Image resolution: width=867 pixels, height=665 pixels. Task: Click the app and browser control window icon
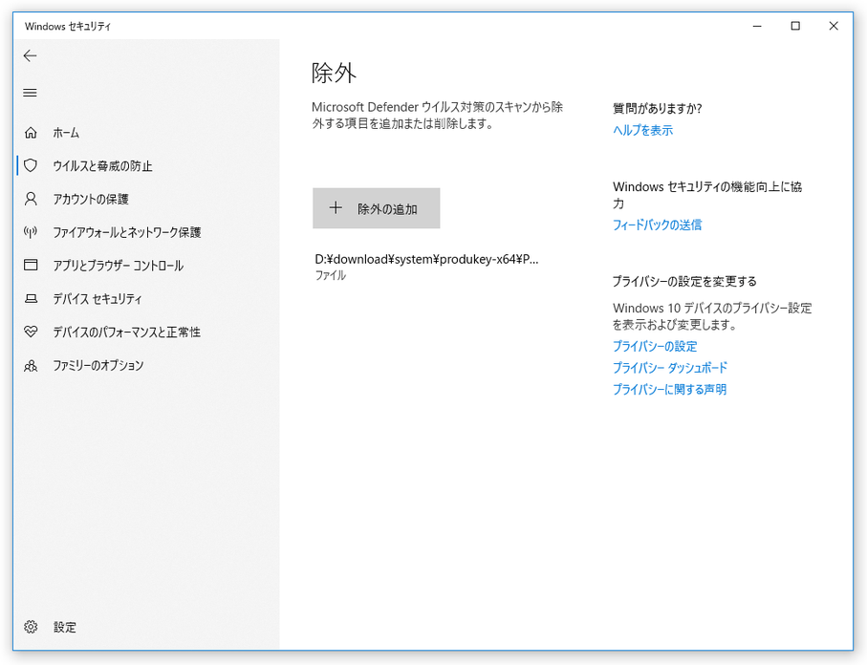[31, 266]
